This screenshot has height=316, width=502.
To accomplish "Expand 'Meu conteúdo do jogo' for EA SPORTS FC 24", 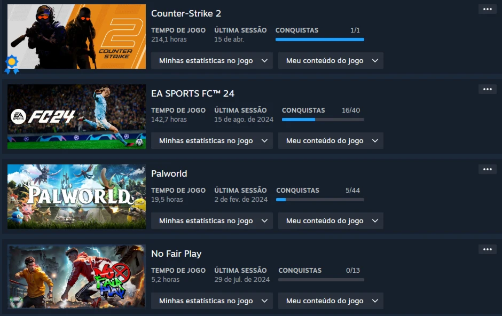I will pyautogui.click(x=331, y=141).
